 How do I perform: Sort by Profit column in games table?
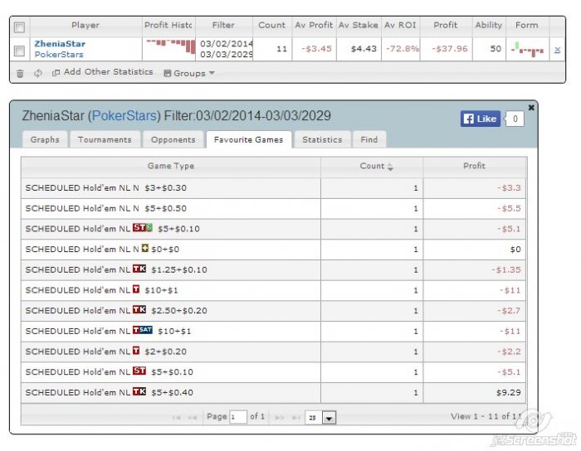(x=474, y=166)
